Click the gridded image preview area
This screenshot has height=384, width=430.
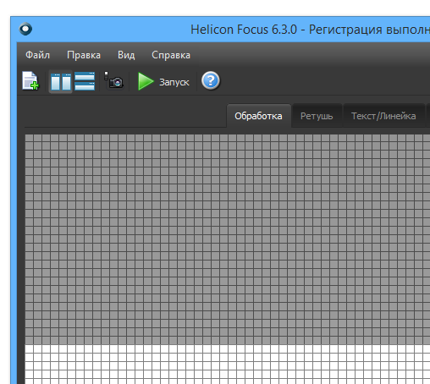coord(228,259)
